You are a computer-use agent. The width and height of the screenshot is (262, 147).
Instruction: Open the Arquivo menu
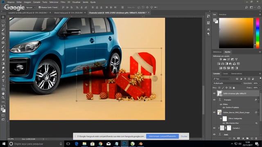coord(11,2)
